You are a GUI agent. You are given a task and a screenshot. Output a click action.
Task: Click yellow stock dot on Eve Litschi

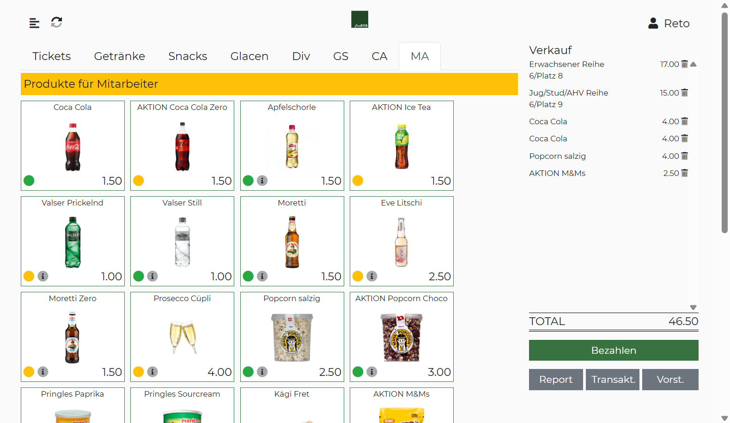coord(358,276)
